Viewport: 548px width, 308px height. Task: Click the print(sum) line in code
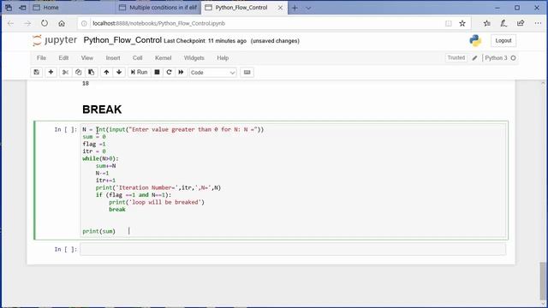click(x=99, y=231)
